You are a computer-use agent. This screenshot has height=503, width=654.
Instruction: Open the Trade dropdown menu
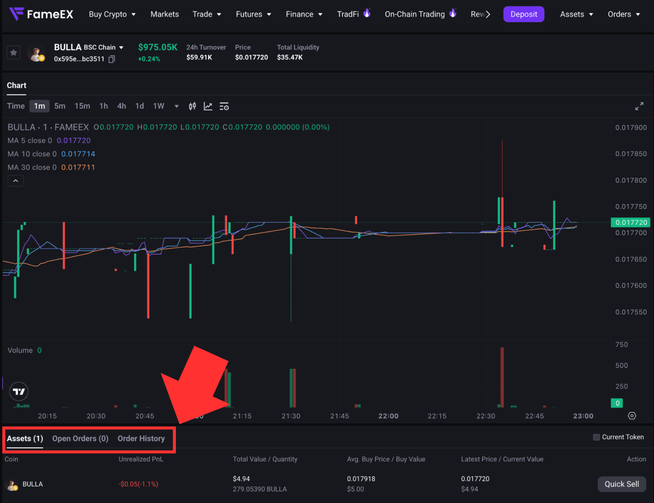pos(207,14)
